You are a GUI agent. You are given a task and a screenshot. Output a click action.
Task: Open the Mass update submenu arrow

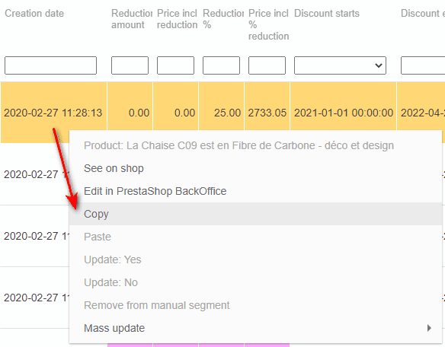[x=429, y=328]
